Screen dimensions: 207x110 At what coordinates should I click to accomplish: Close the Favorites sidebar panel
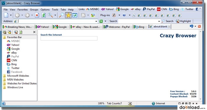[x=34, y=32]
